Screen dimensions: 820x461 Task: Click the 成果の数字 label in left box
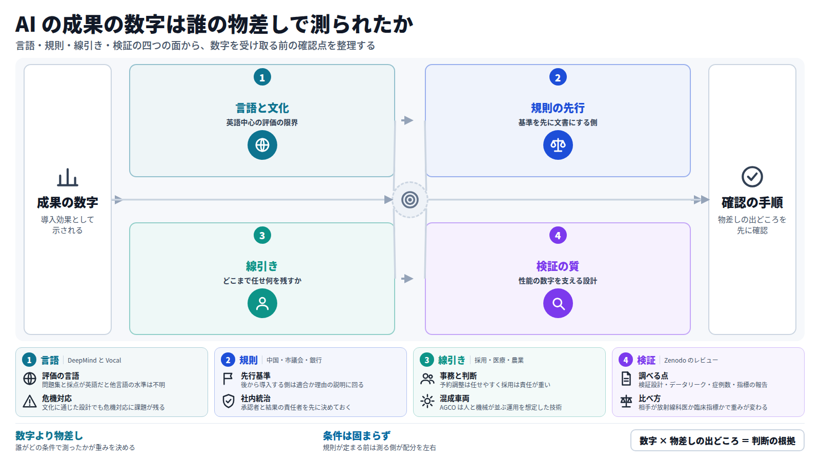tap(68, 203)
